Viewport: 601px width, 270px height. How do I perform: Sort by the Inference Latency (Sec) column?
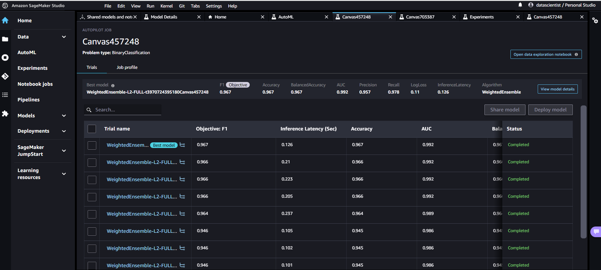click(308, 129)
